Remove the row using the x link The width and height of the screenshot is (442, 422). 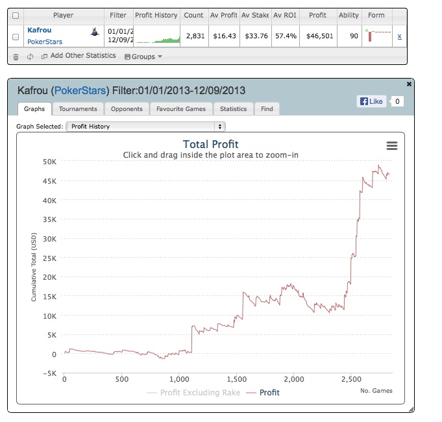pyautogui.click(x=399, y=36)
